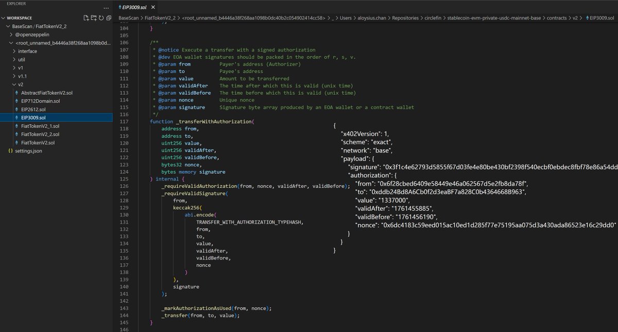618x332 pixels.
Task: Click line number 117 in the gutter
Action: coord(124,121)
